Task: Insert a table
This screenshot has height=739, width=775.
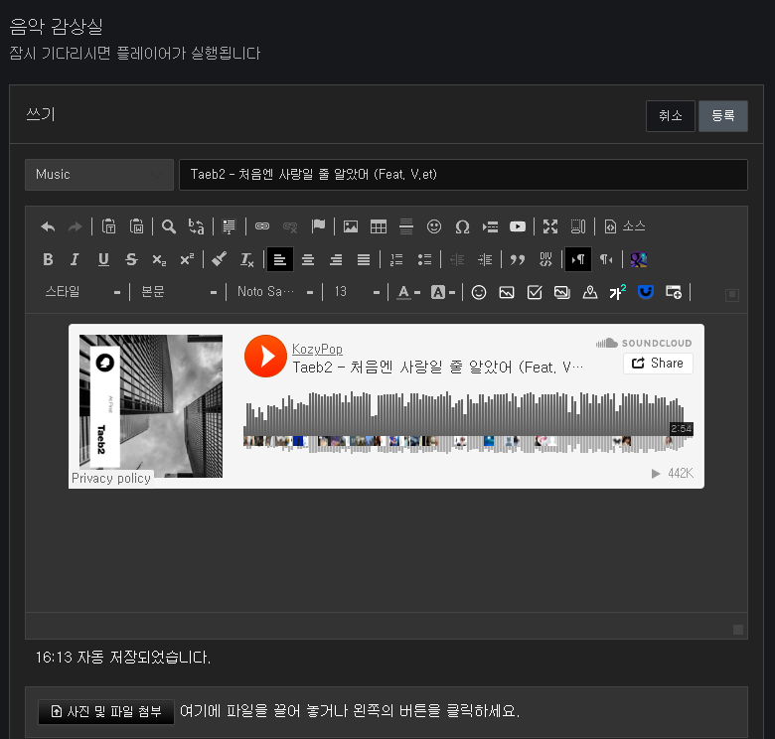Action: coord(379,226)
